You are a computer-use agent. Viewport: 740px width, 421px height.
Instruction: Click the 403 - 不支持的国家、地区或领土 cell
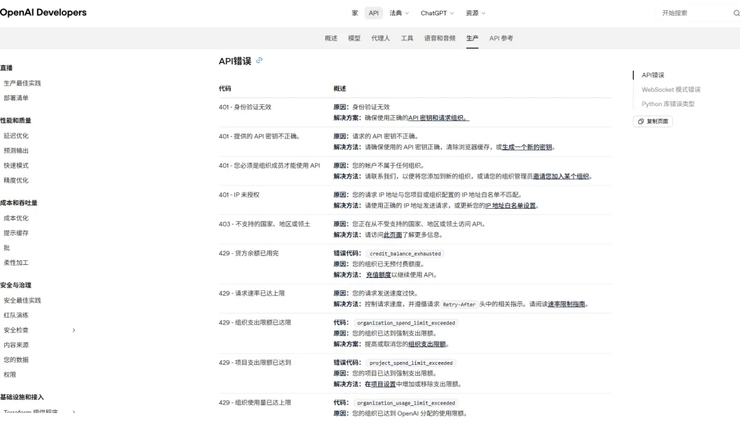(264, 224)
